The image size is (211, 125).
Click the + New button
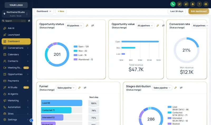coord(61,11)
